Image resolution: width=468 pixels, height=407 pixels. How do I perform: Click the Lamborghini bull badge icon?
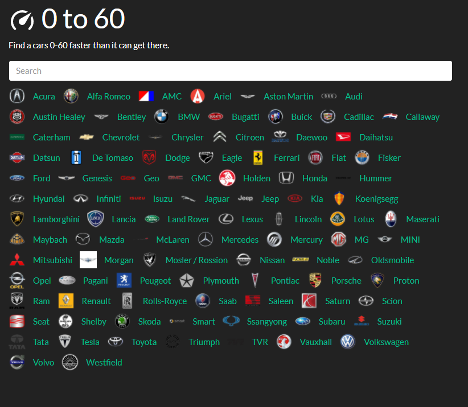point(17,219)
